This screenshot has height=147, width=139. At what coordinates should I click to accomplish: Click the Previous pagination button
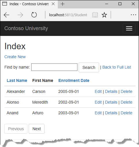click(16, 129)
